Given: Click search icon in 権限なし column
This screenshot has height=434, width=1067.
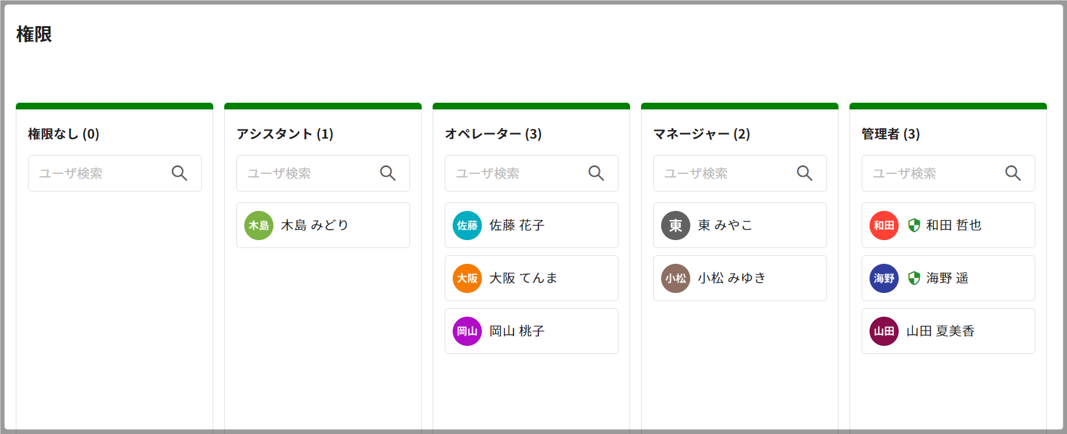Looking at the screenshot, I should [179, 173].
